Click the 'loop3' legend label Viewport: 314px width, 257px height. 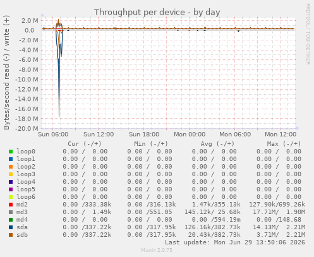tap(26, 174)
